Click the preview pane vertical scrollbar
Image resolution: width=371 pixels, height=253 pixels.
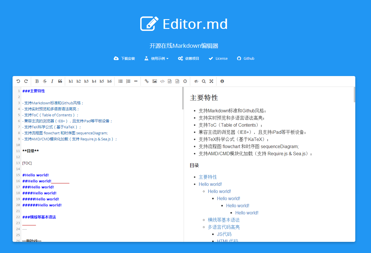tap(354, 95)
